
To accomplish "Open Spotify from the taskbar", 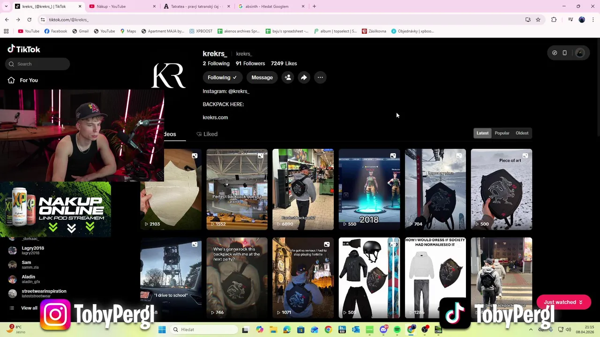I will 397,330.
